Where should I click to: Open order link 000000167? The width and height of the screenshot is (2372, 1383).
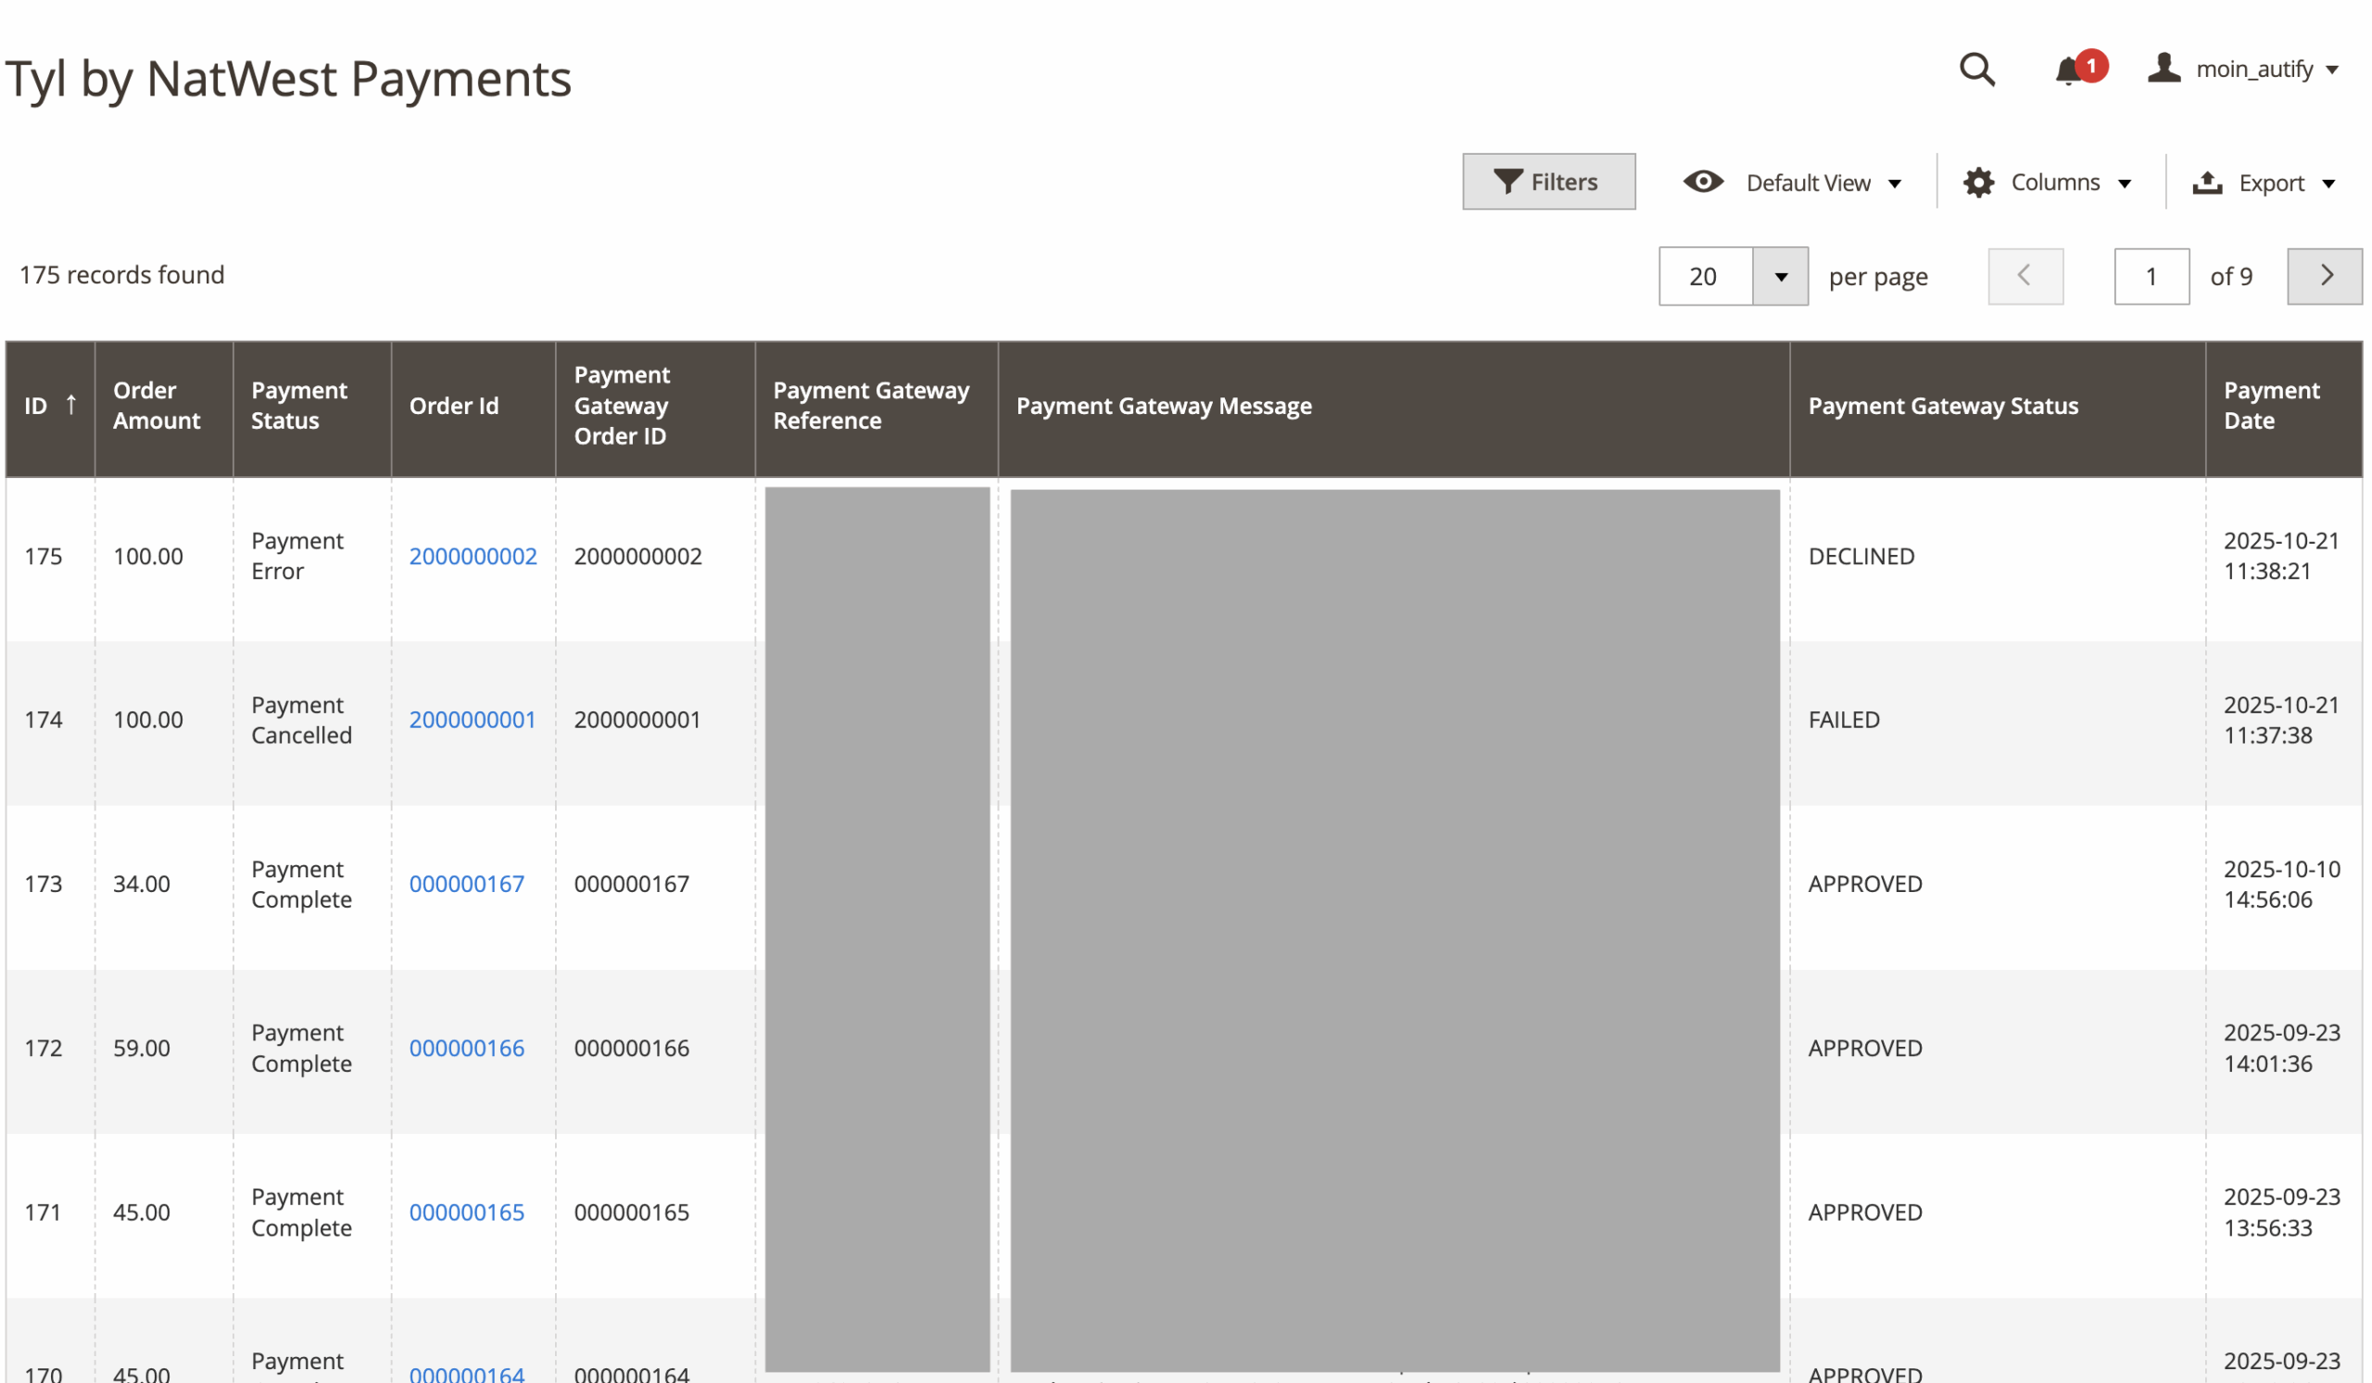pyautogui.click(x=466, y=884)
